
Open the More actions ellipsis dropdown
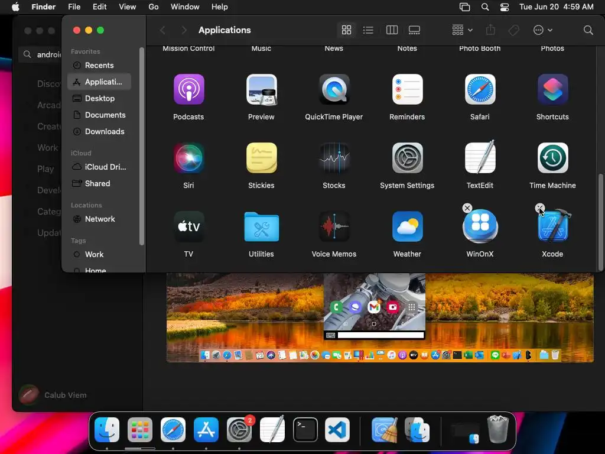pos(542,30)
